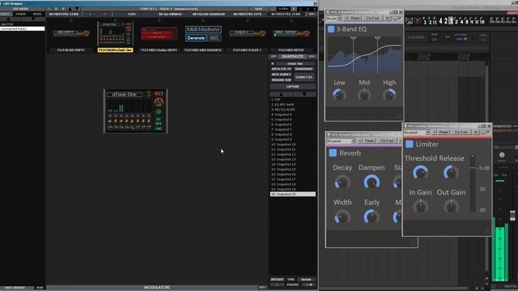The height and width of the screenshot is (291, 518).
Task: Toggle Instant option at bottom of snapshots panel
Action: coord(306,280)
